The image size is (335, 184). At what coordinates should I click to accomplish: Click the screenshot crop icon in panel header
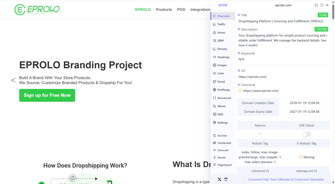(316, 5)
